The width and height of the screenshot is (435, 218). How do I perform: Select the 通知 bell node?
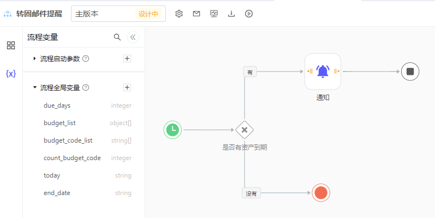tap(323, 72)
